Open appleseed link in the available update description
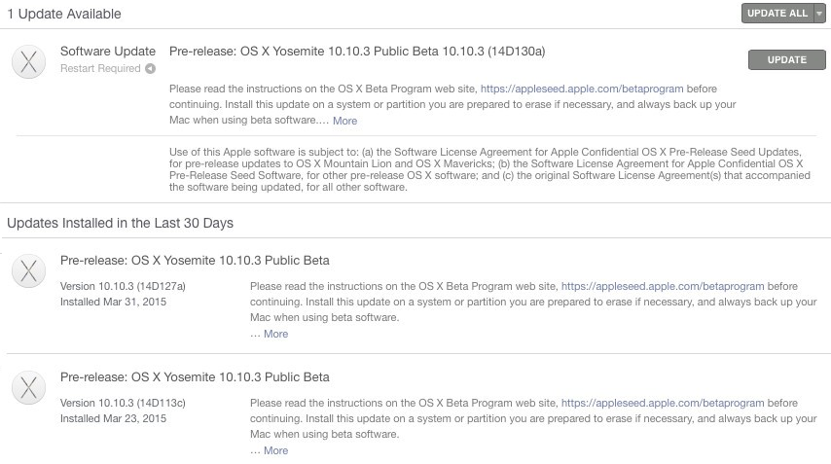Screen dimensions: 831x464 581,89
